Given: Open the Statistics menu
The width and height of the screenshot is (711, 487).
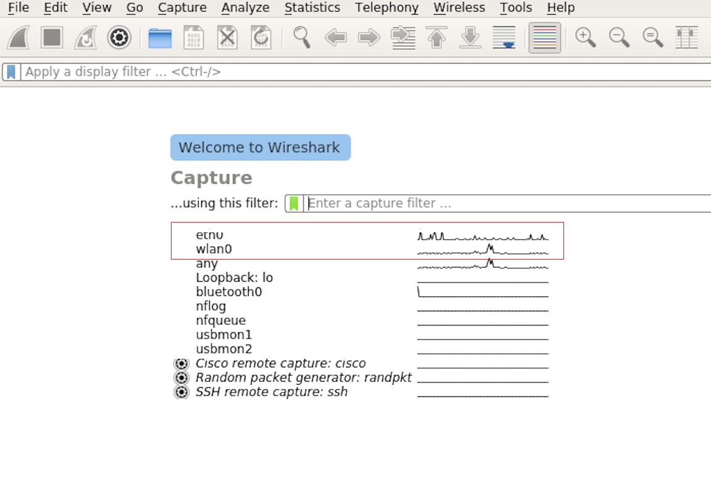Looking at the screenshot, I should 312,8.
